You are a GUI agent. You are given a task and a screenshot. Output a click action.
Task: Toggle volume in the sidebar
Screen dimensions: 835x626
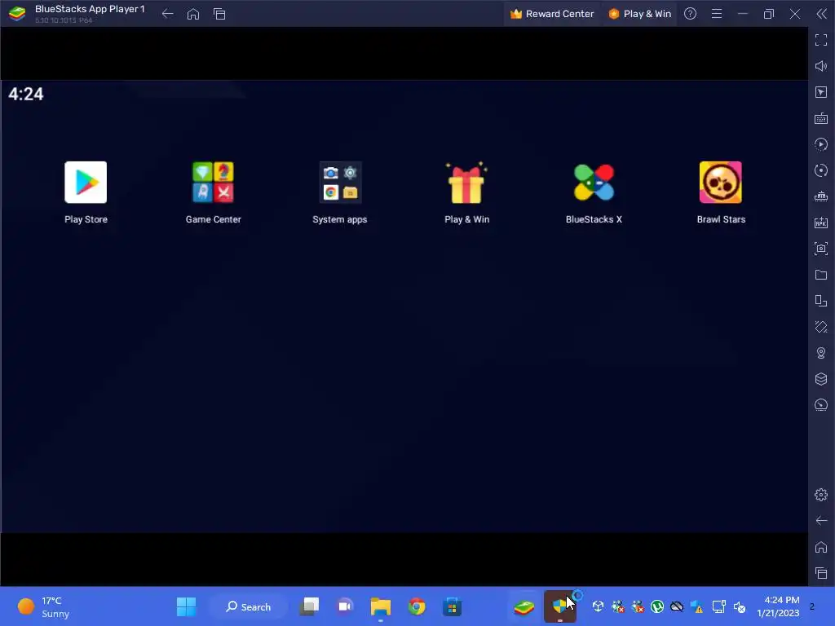coord(821,66)
